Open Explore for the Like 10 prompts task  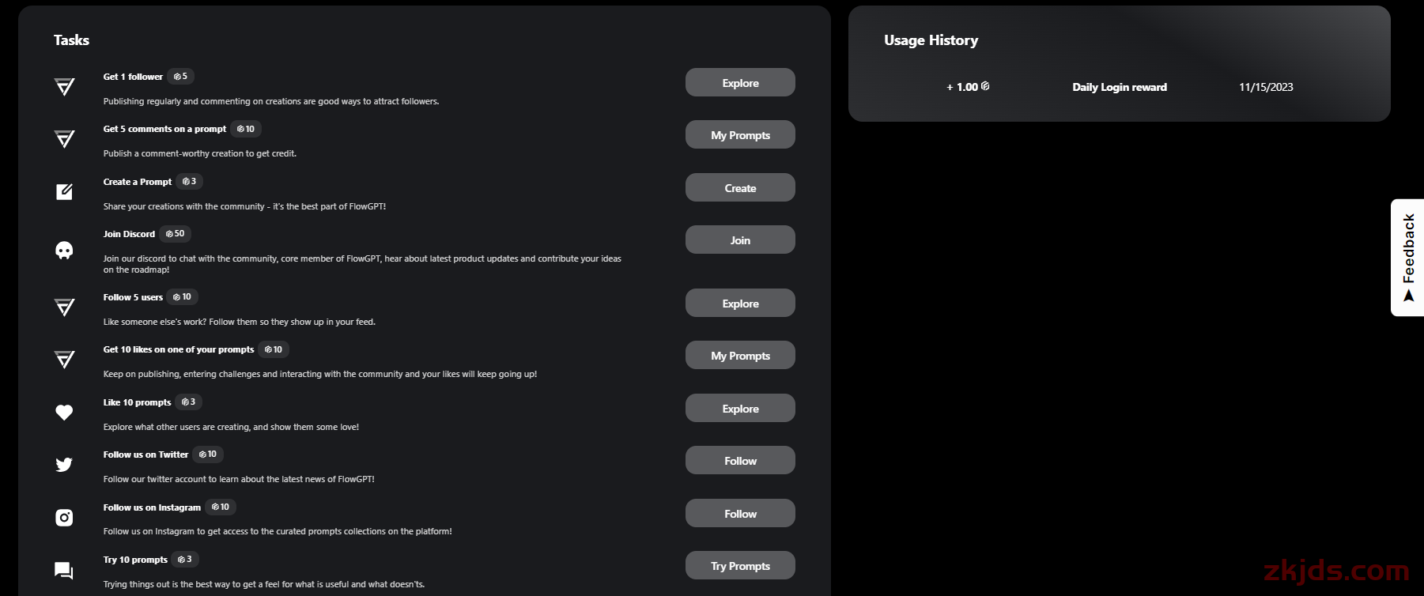coord(740,408)
